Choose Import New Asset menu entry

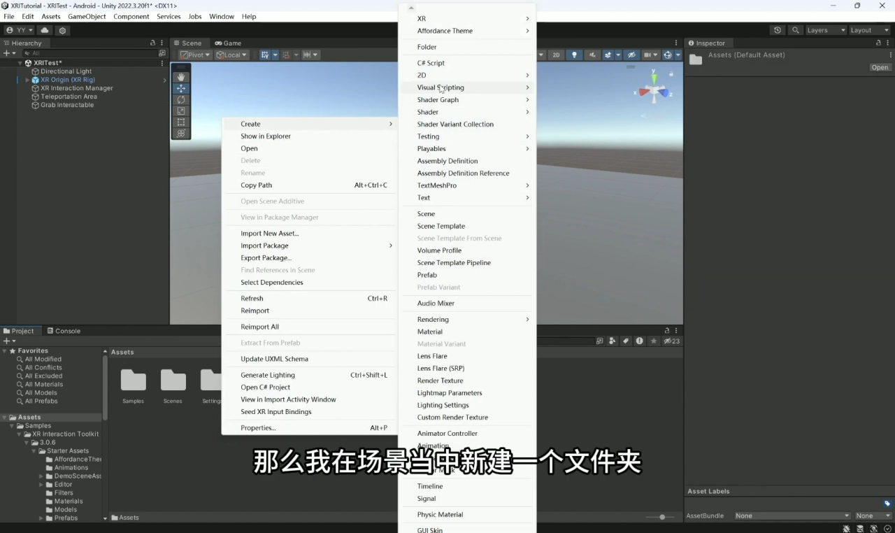click(309, 234)
